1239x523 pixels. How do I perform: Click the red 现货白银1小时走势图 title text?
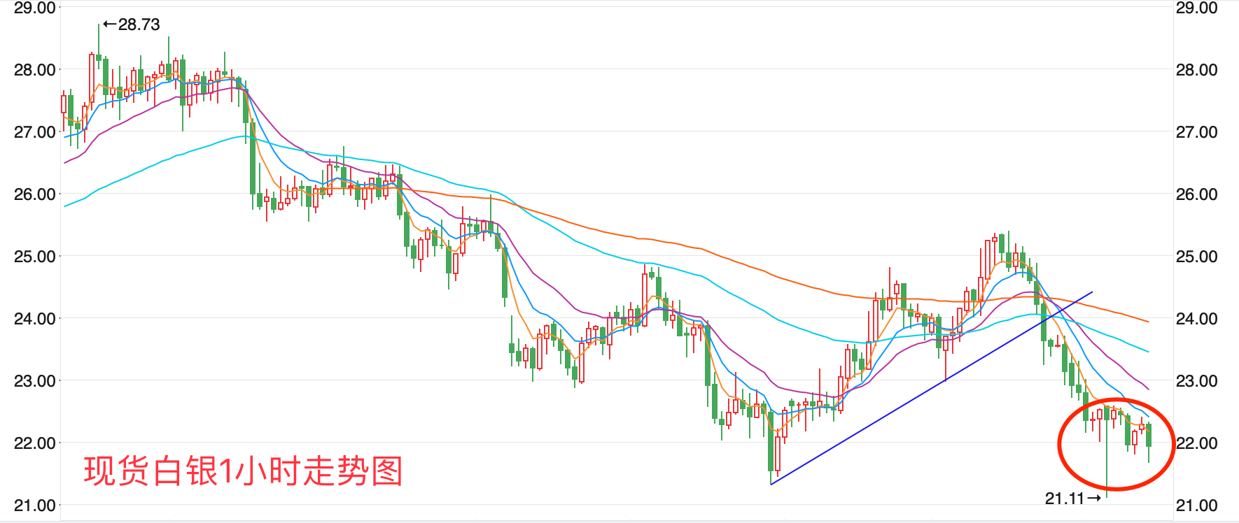coord(243,471)
